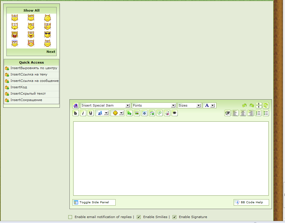The width and height of the screenshot is (285, 223).
Task: Click the underline formatting icon
Action: click(x=91, y=113)
